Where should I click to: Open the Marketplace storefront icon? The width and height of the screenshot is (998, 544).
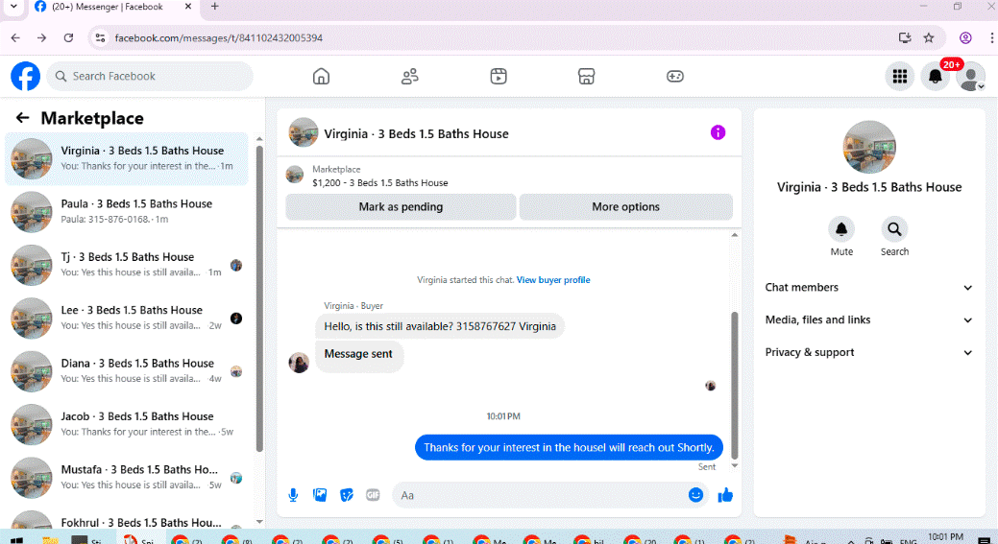(x=586, y=76)
